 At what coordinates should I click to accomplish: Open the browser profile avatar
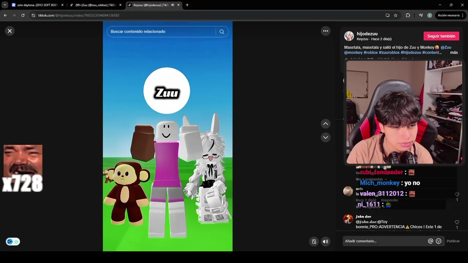click(430, 15)
